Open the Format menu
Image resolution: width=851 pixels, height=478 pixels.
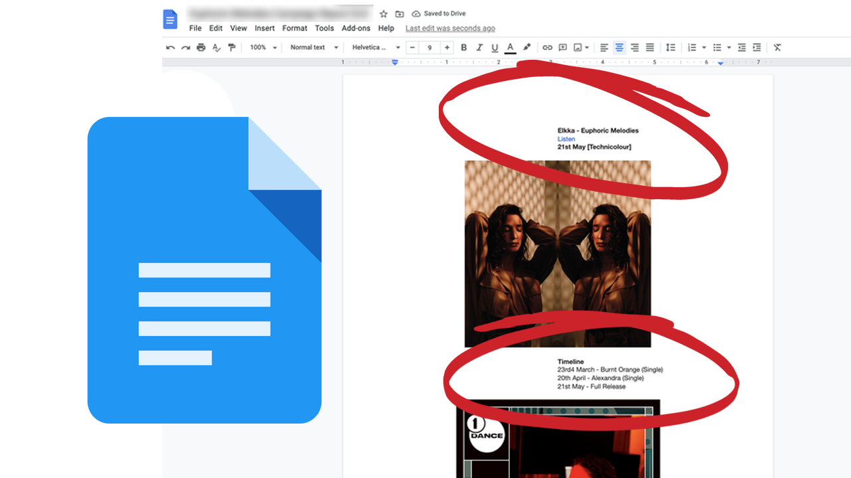coord(295,29)
